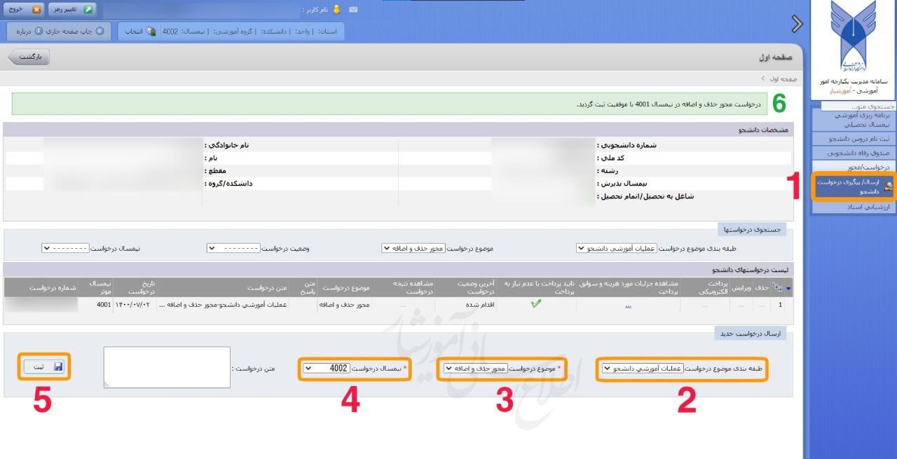Click the grid columns icon in table header
This screenshot has width=897, height=459.
tap(776, 288)
